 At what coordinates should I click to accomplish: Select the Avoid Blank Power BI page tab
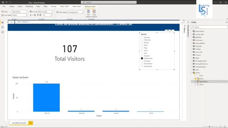(x=19, y=123)
